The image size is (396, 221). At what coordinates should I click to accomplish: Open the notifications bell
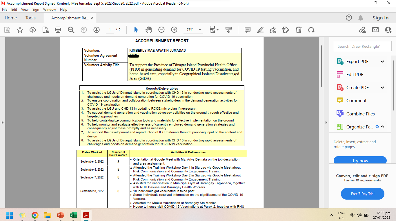click(361, 18)
